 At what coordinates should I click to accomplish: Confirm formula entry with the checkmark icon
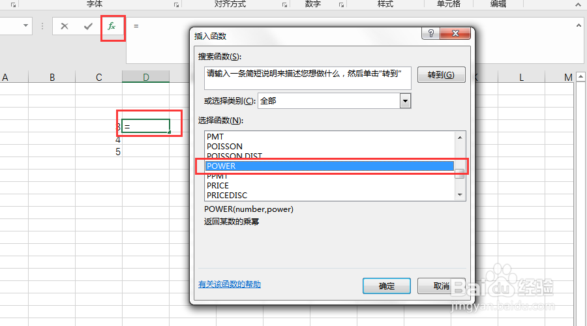tap(88, 26)
